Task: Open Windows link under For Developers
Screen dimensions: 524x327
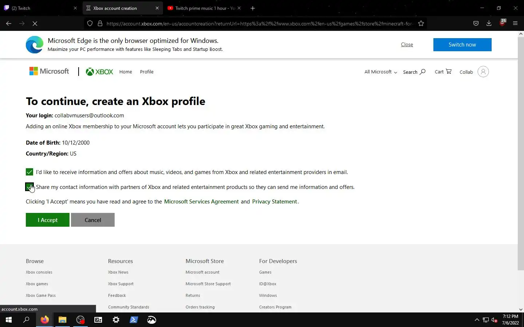Action: pos(268,295)
